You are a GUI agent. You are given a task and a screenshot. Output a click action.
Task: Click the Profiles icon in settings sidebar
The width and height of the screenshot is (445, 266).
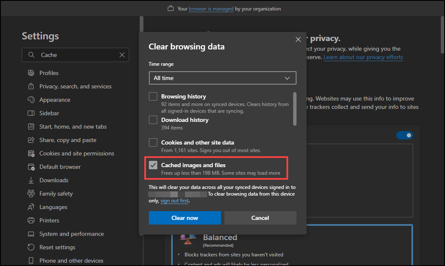pos(31,73)
